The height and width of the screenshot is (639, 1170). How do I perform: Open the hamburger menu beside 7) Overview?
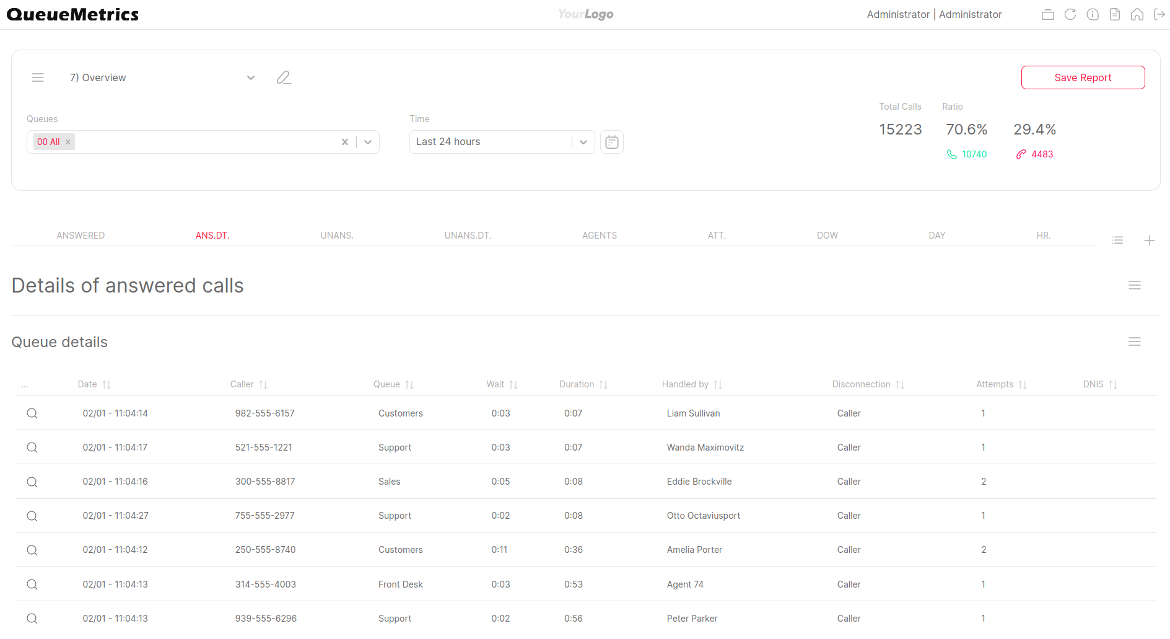click(x=38, y=77)
